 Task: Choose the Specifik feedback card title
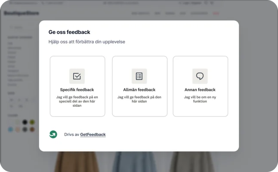tap(77, 90)
